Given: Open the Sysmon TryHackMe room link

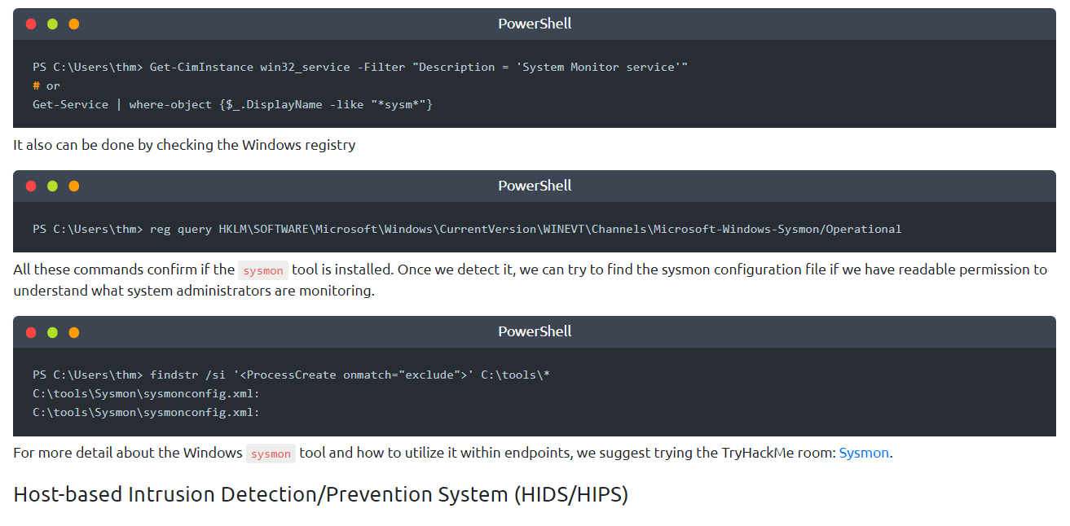Looking at the screenshot, I should click(x=864, y=453).
